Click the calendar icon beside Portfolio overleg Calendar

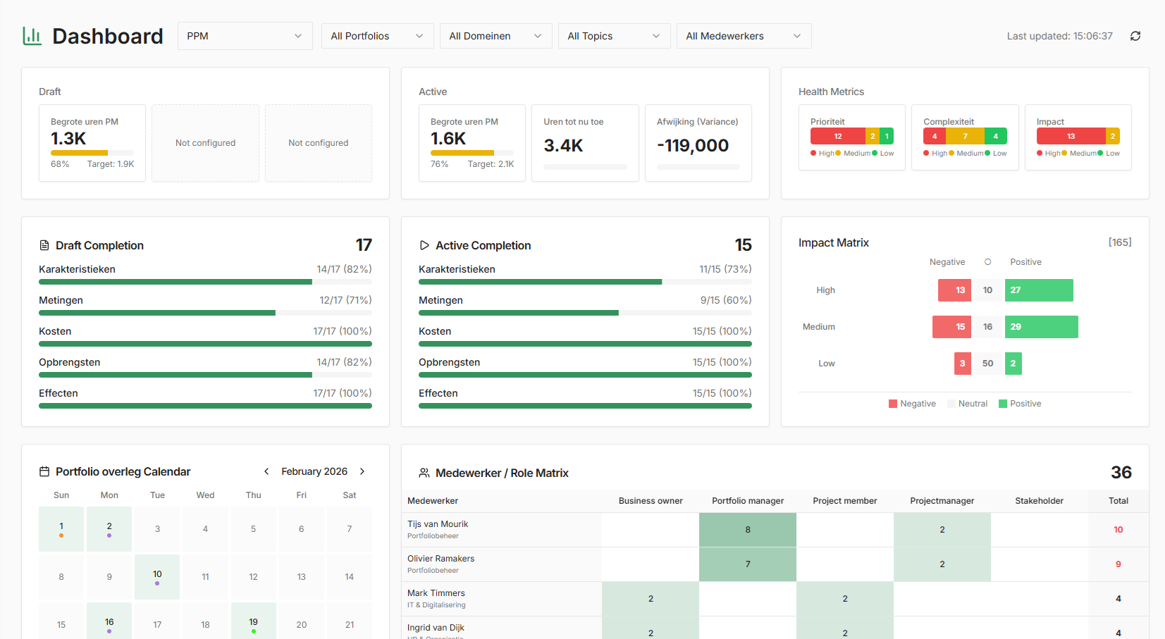[x=44, y=471]
